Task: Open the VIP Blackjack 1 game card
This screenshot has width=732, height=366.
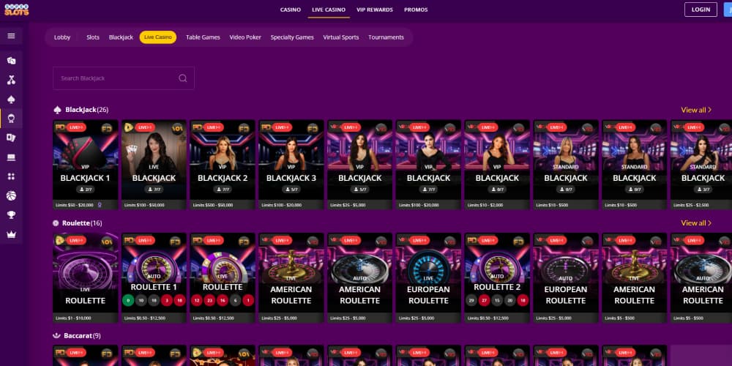Action: pyautogui.click(x=86, y=164)
